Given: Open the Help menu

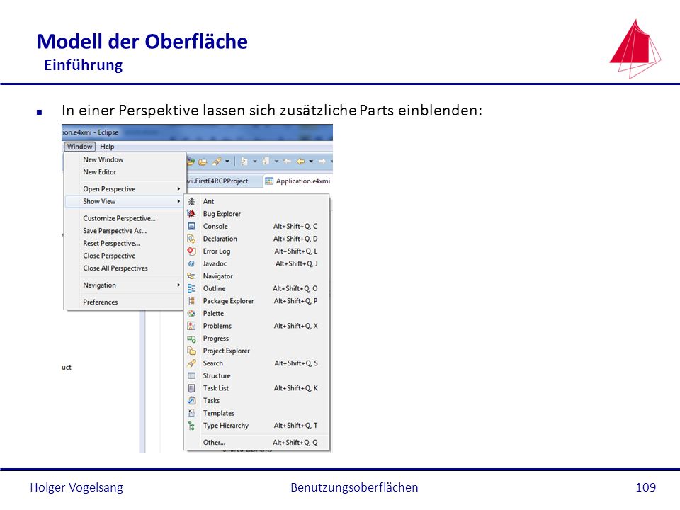Looking at the screenshot, I should point(107,147).
